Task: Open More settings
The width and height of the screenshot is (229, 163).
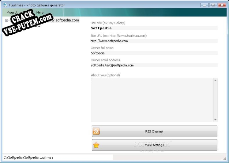Action: point(155,145)
